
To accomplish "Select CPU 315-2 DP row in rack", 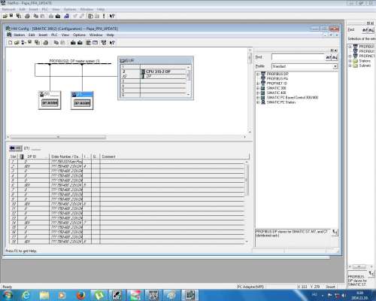I will click(x=153, y=71).
